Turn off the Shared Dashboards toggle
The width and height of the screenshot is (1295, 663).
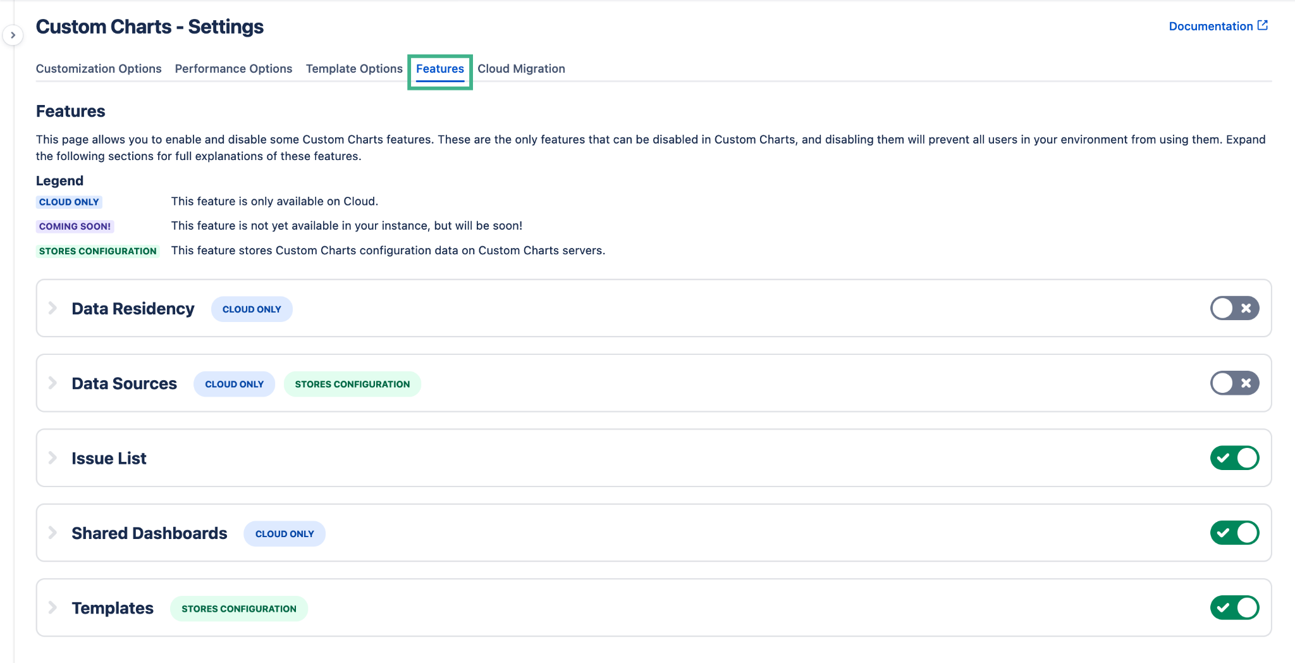[1234, 533]
